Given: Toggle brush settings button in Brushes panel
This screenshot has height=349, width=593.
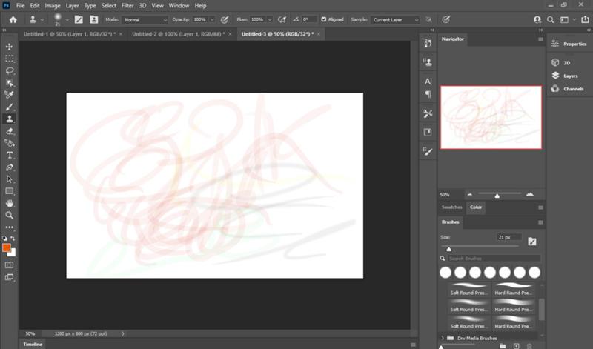Looking at the screenshot, I should [x=532, y=242].
